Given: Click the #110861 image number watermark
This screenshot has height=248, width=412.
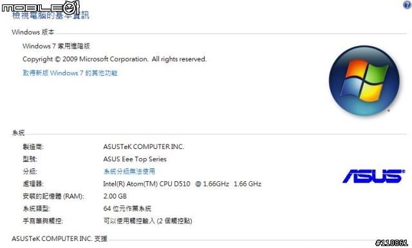Looking at the screenshot, I should pyautogui.click(x=392, y=243).
